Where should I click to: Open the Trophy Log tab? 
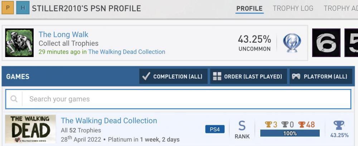293,8
